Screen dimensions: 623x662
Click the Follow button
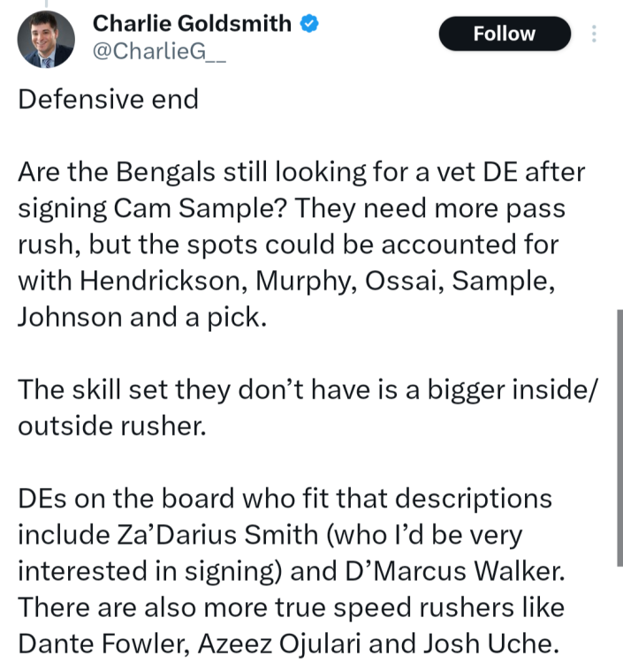[x=504, y=34]
